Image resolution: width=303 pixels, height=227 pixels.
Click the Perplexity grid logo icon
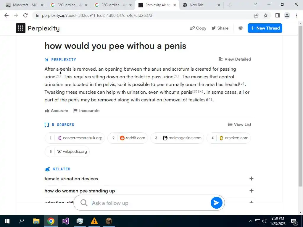(21, 28)
